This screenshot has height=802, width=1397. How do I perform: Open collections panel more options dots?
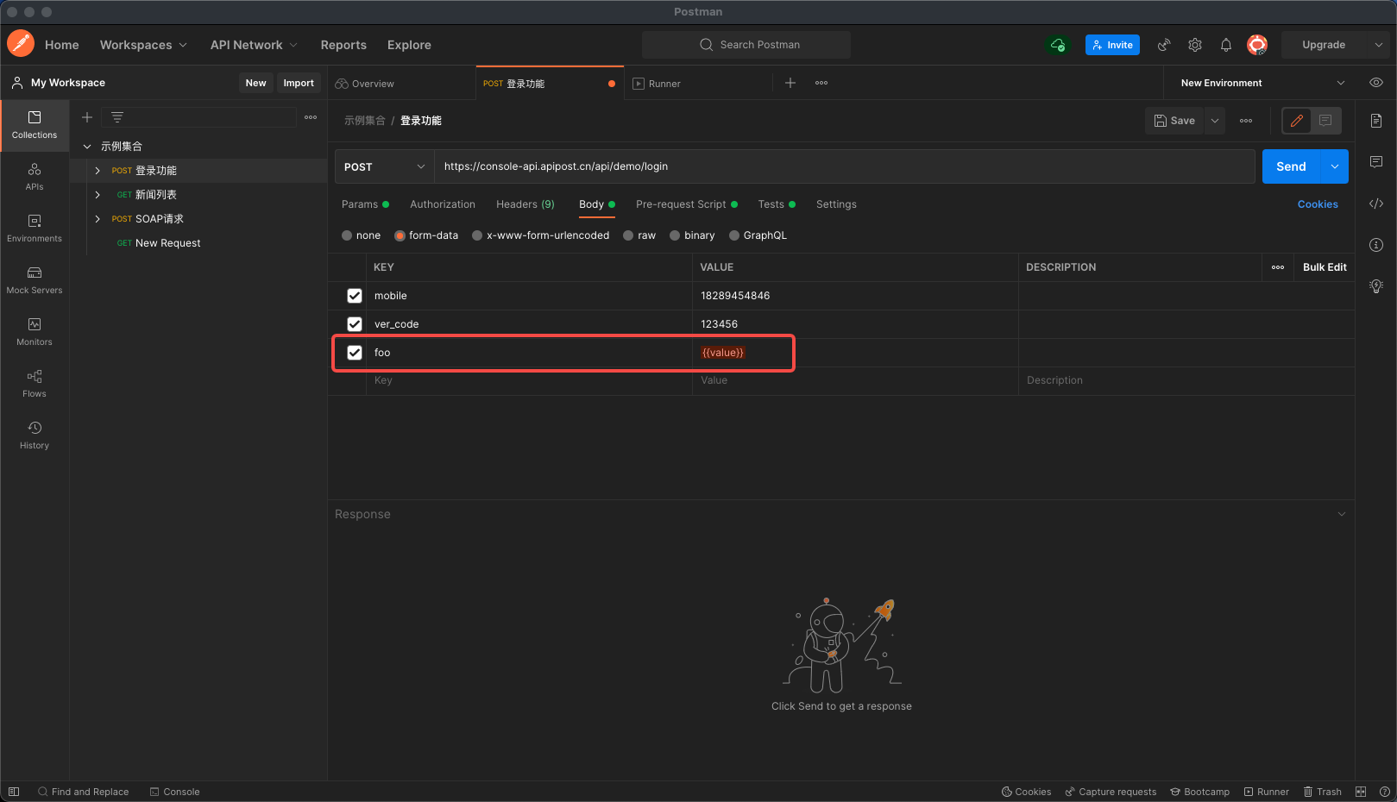(x=311, y=117)
